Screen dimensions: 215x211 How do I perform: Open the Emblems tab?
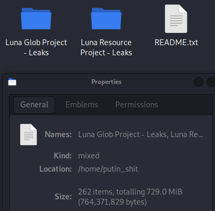coord(82,105)
